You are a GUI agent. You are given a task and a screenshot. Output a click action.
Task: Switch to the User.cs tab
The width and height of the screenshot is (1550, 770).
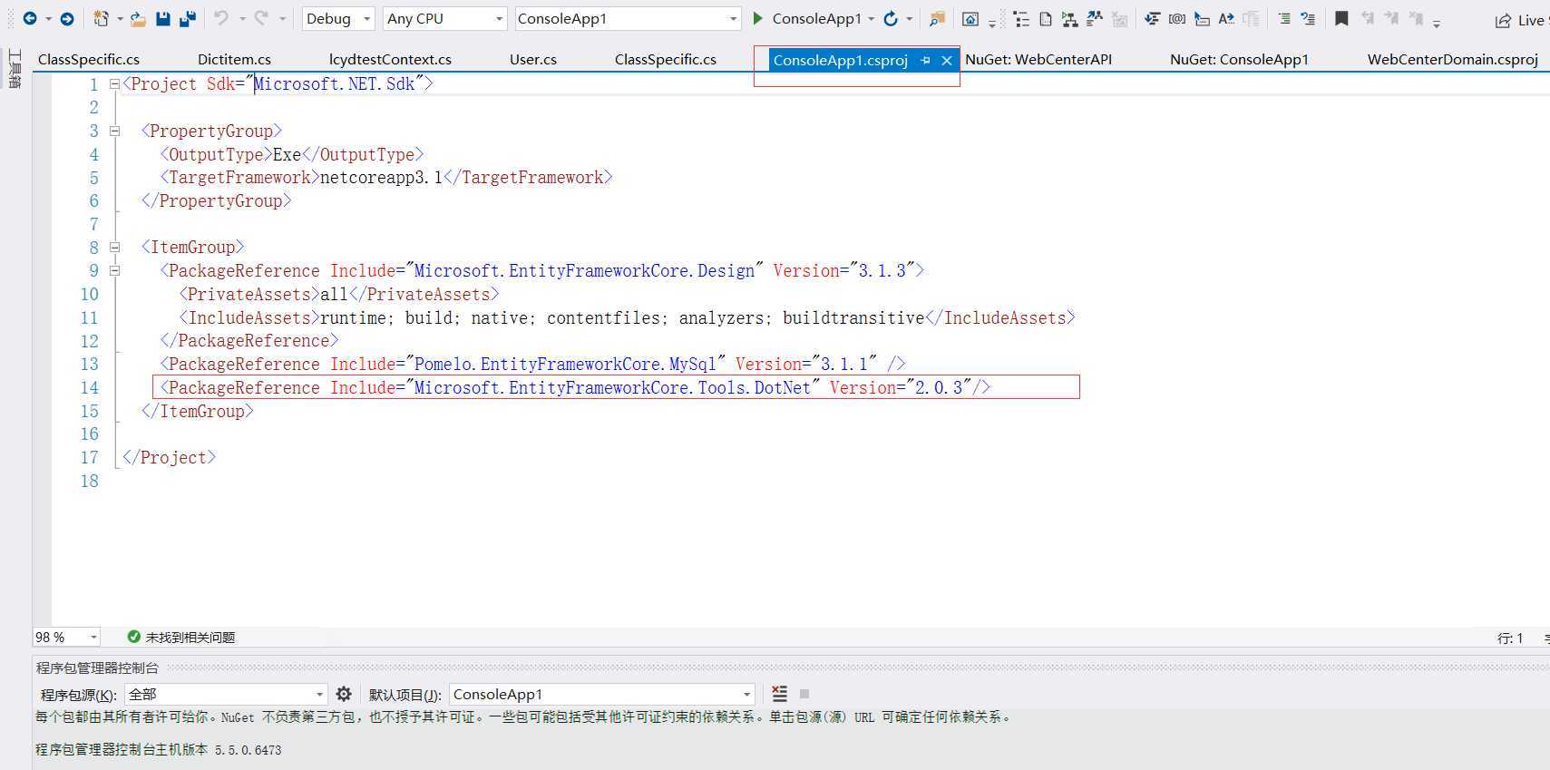[532, 59]
